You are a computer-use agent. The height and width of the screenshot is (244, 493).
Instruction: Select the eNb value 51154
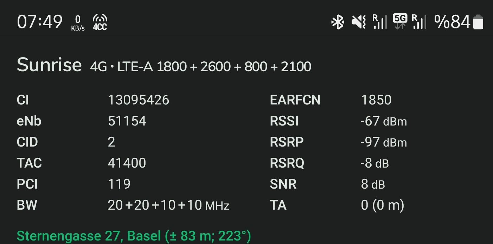(127, 121)
